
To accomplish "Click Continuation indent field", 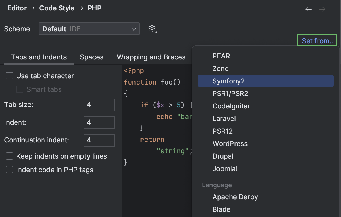I will click(99, 140).
